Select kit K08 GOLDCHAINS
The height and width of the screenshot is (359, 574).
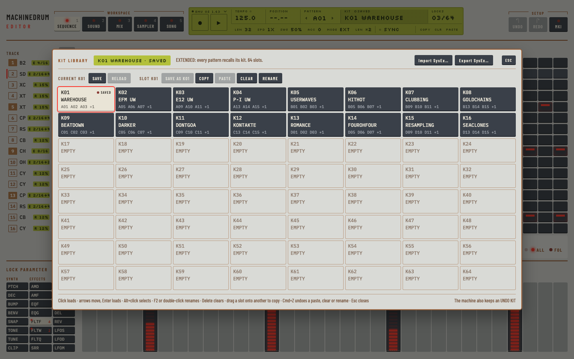tap(488, 99)
